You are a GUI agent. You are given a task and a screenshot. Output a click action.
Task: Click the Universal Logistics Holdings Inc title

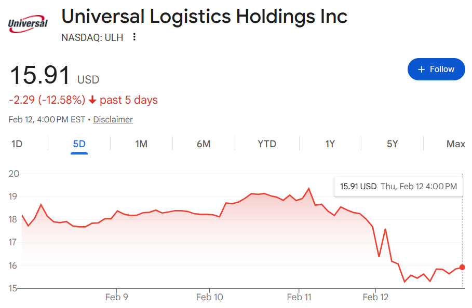click(204, 17)
